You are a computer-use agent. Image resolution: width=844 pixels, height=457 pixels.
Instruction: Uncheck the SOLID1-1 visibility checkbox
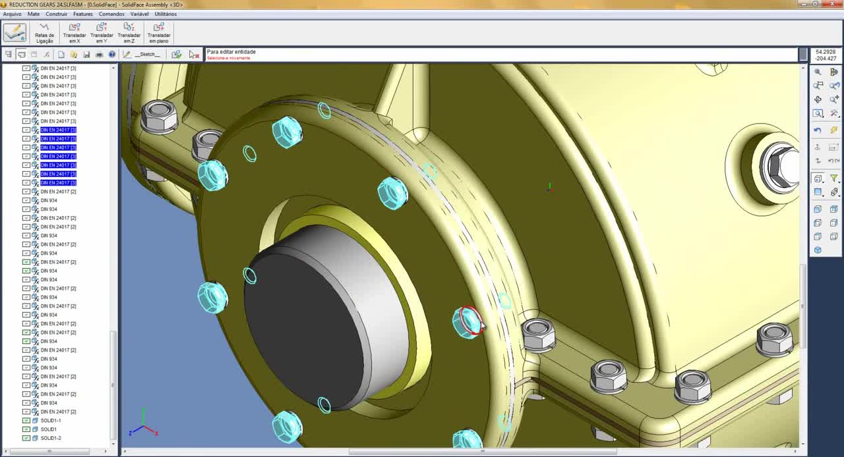pos(26,421)
